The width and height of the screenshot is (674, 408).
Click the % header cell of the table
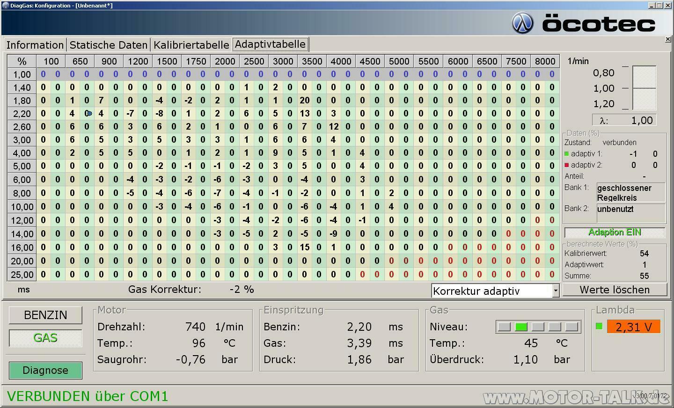22,61
